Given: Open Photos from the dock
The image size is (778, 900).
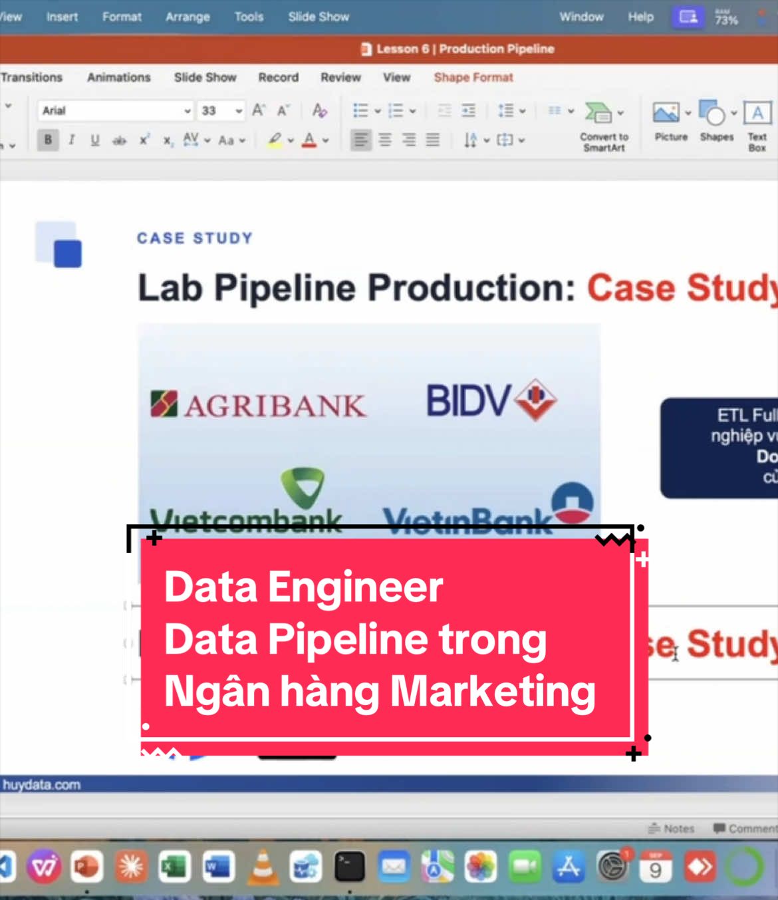Looking at the screenshot, I should coord(481,867).
